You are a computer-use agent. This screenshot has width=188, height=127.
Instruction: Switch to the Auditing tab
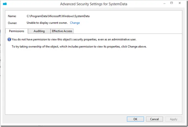(39, 31)
